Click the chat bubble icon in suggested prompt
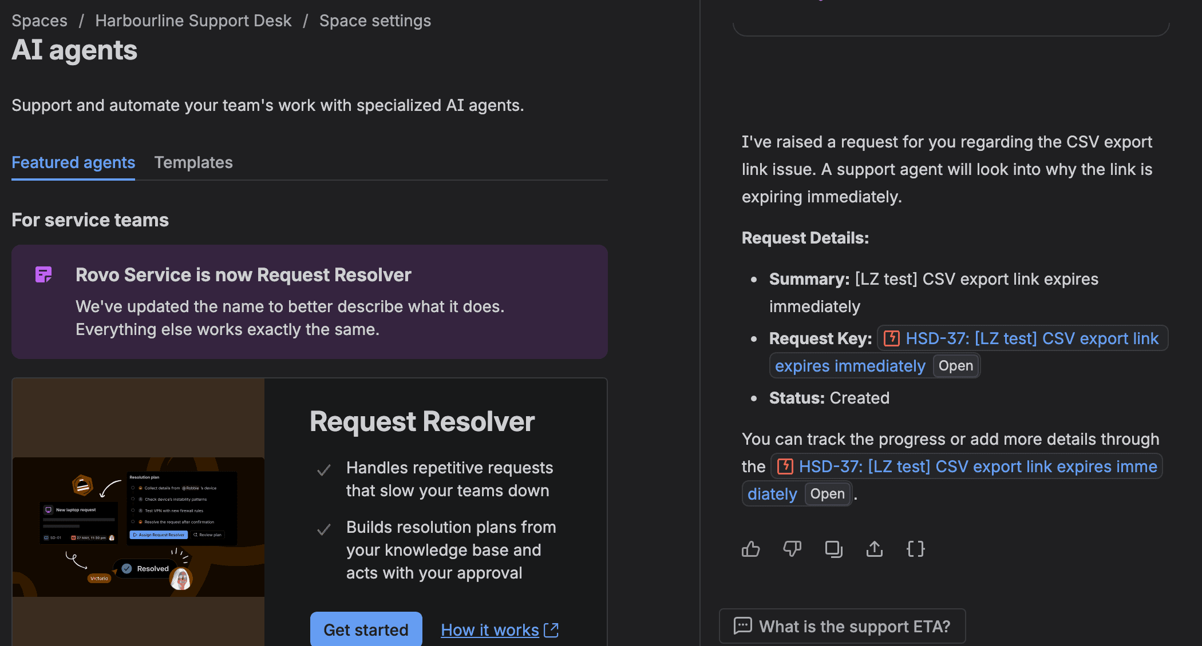 coord(742,626)
